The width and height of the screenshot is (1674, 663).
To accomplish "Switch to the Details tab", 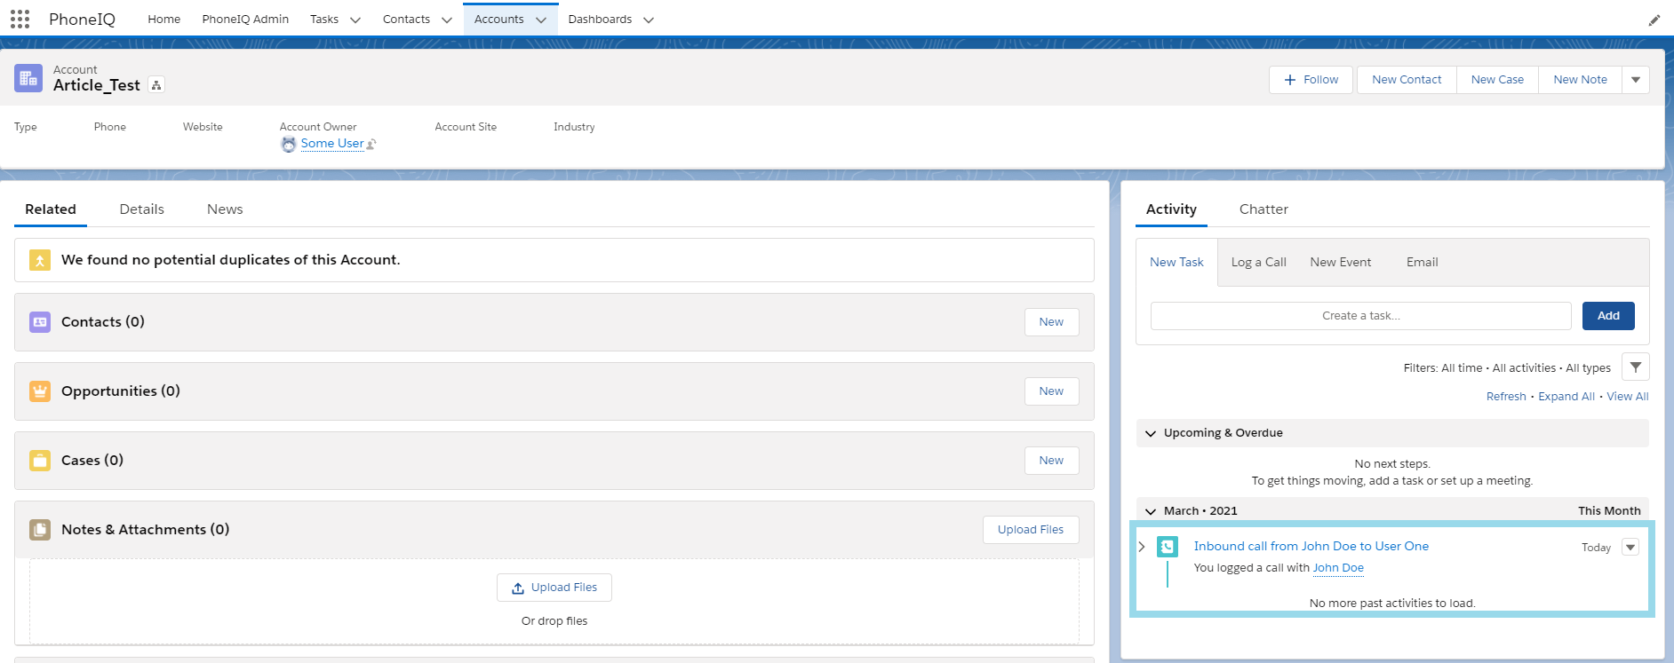I will (141, 209).
